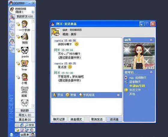Viewport: 168px width, 137px height.
Task: Click the message text 不管怎样,穿长袖吧
Action: (x=71, y=77)
